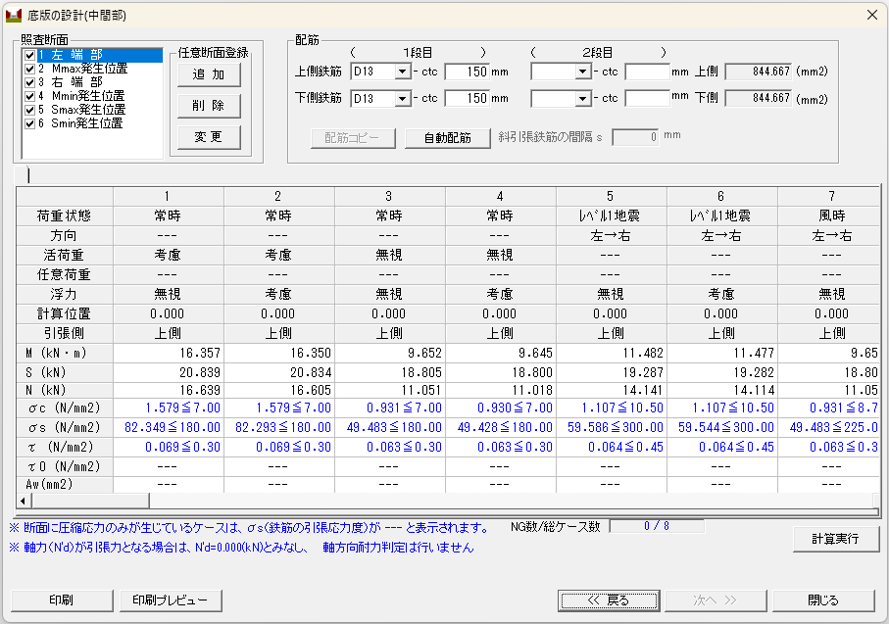Go back with the 戻る button
Viewport: 889px width, 624px height.
pos(608,600)
